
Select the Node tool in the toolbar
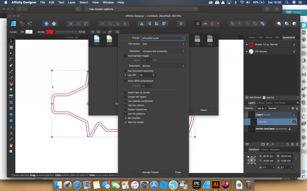[x=11, y=54]
